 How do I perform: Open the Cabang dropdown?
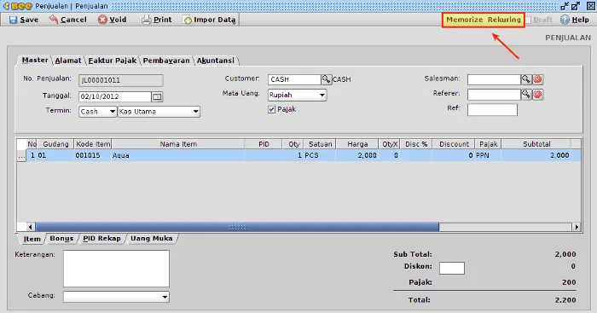(116, 297)
